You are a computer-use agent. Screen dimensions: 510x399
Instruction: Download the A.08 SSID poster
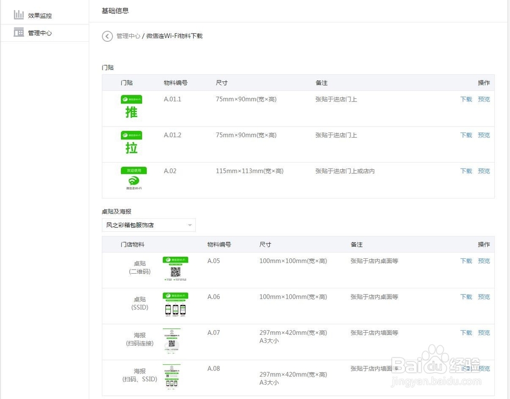466,368
